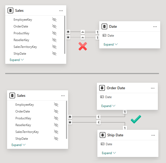Open more options for Ship Date table
This screenshot has height=163, width=166.
[x=153, y=135]
